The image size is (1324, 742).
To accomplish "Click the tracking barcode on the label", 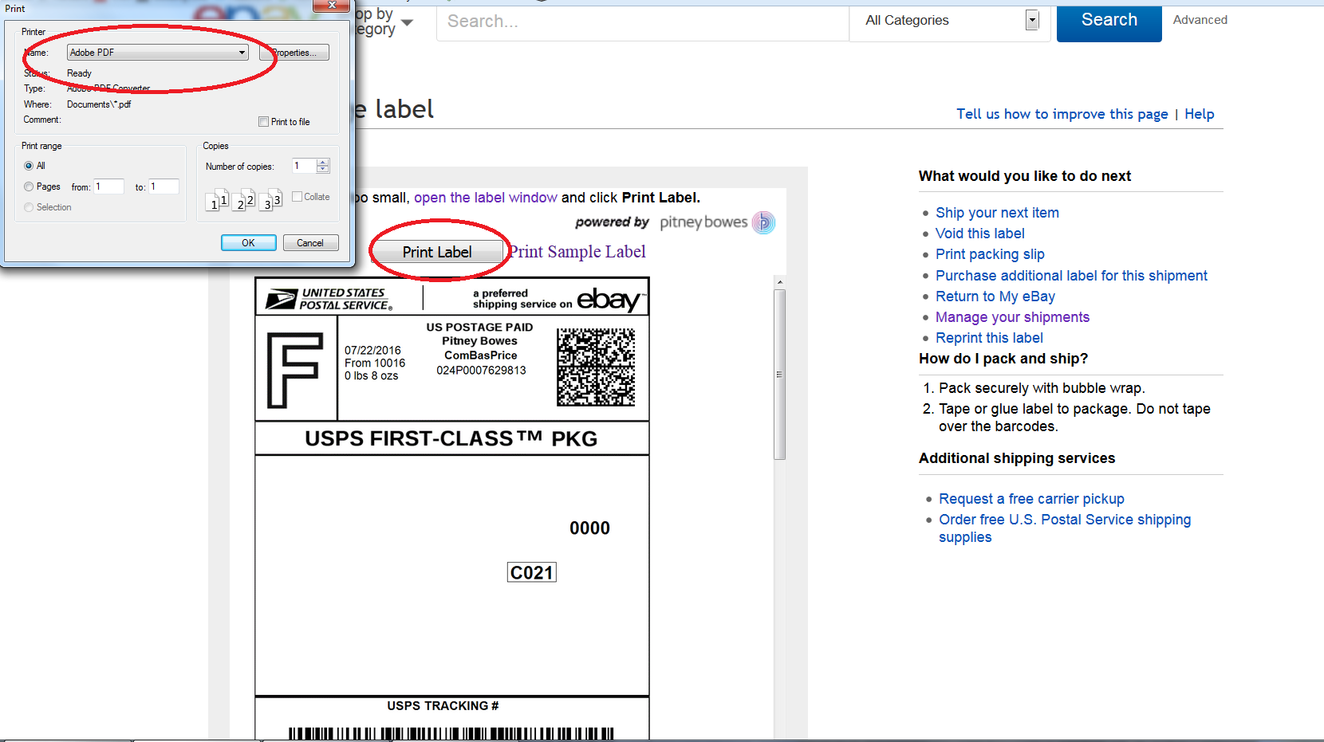I will 451,734.
